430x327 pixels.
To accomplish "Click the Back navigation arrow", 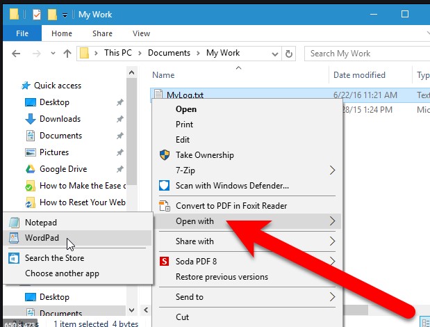I will click(x=16, y=54).
